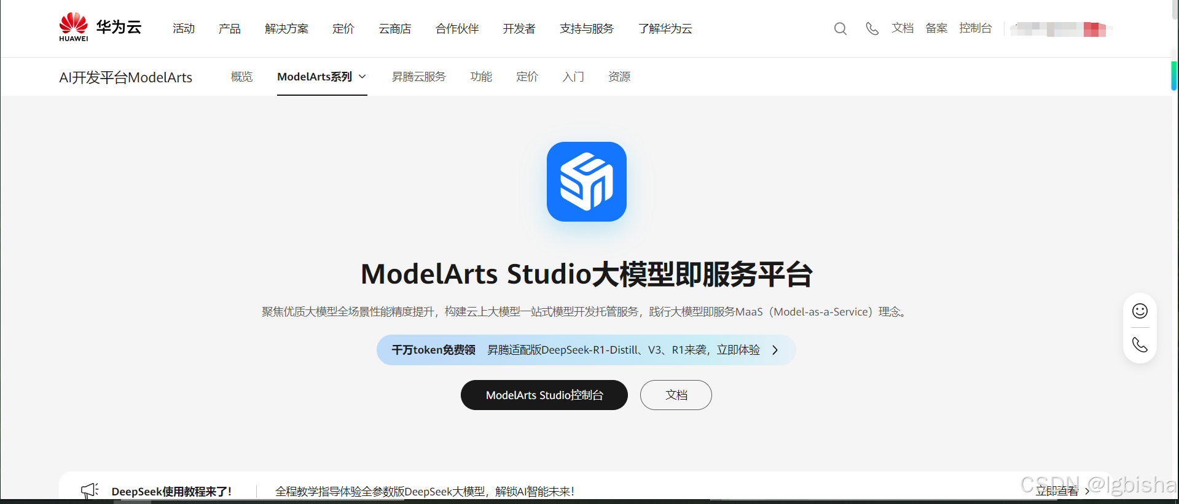1179x504 pixels.
Task: Expand the ModelArts系列 dropdown chevron
Action: pyautogui.click(x=362, y=77)
